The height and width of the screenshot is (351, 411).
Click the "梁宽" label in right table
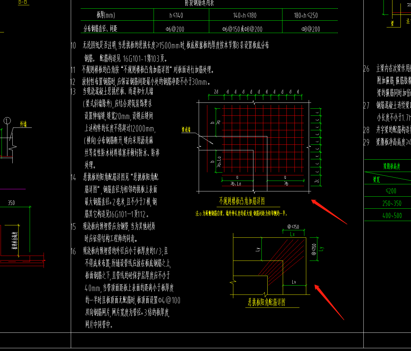click(376, 180)
